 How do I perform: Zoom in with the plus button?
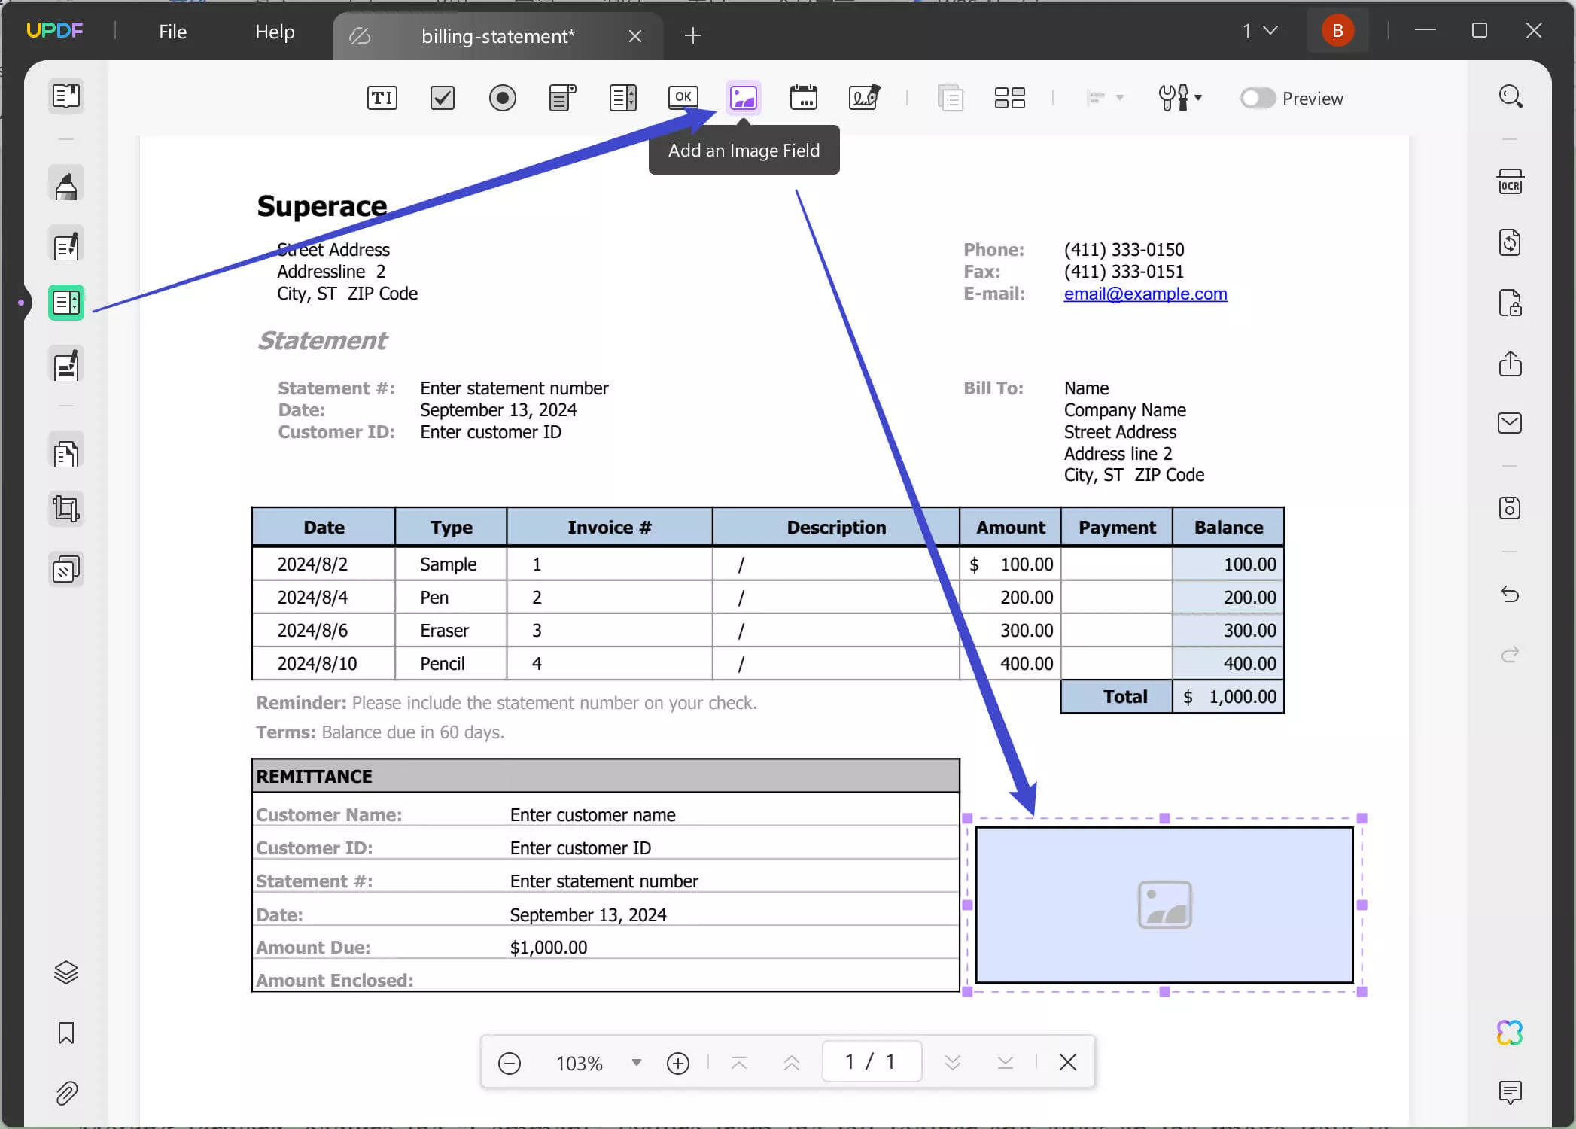(x=678, y=1063)
